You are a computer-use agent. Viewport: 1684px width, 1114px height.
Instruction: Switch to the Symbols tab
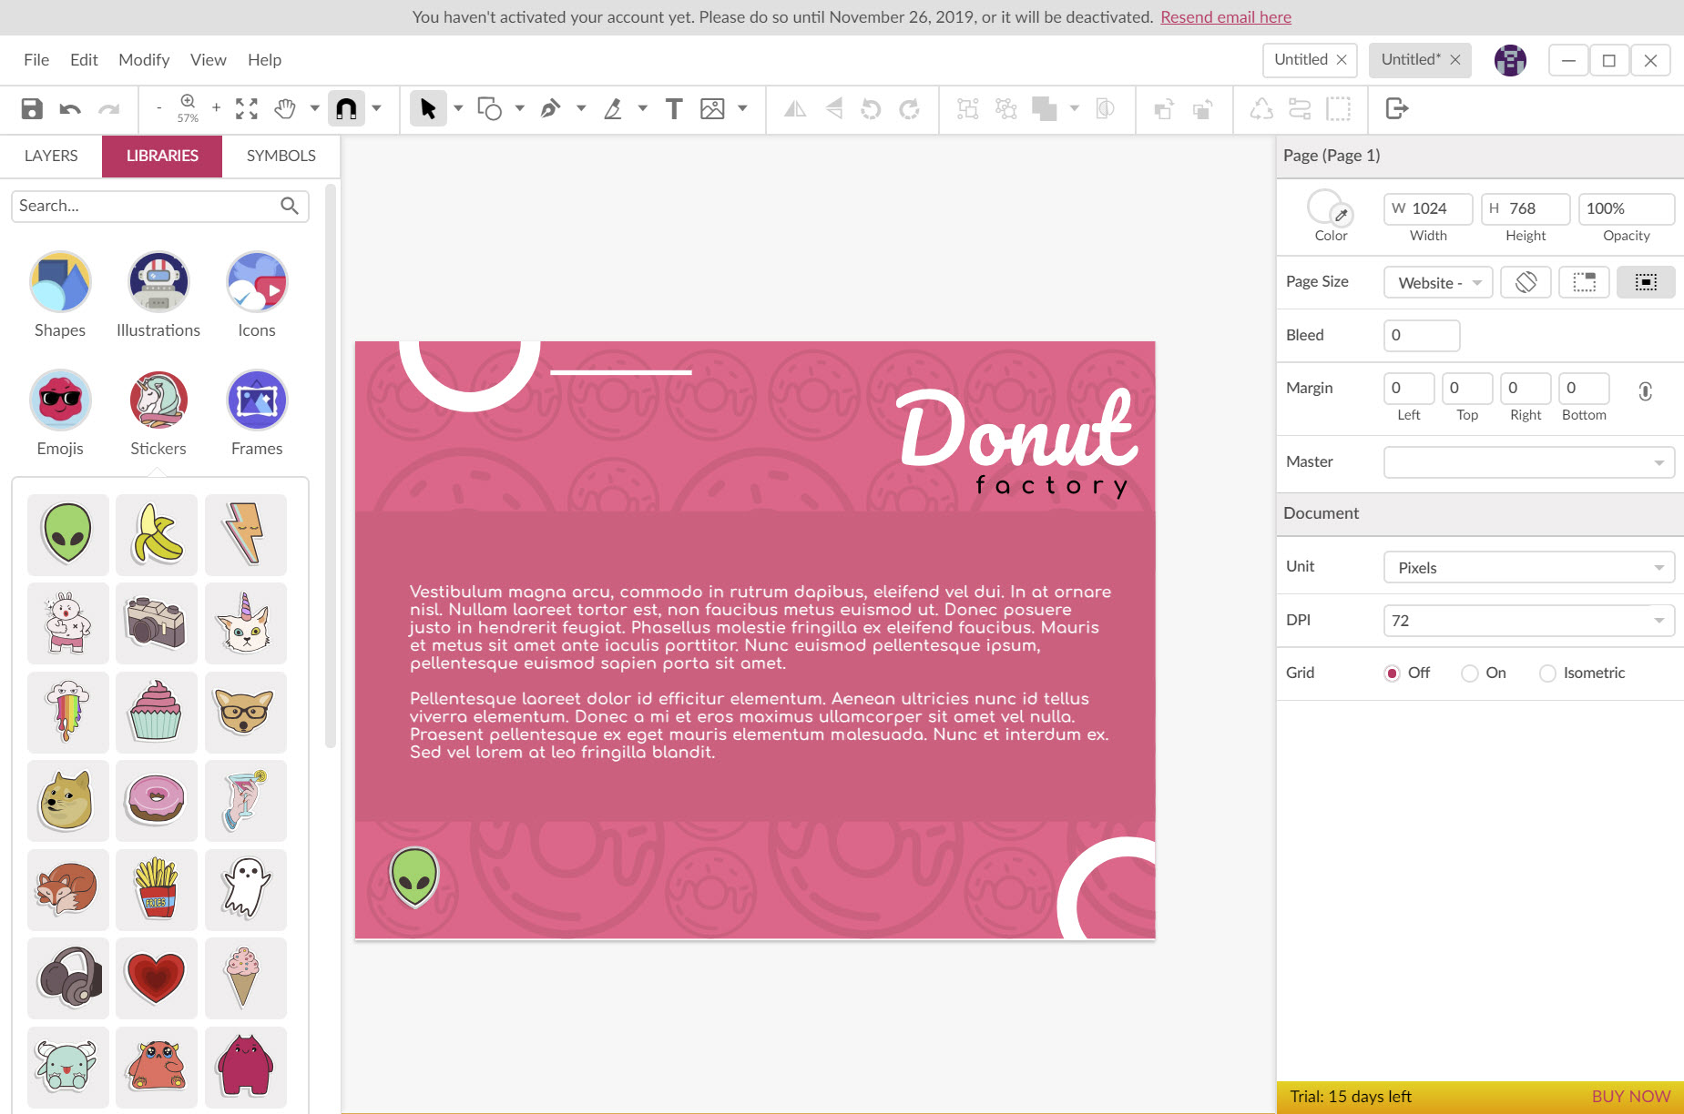pos(281,156)
